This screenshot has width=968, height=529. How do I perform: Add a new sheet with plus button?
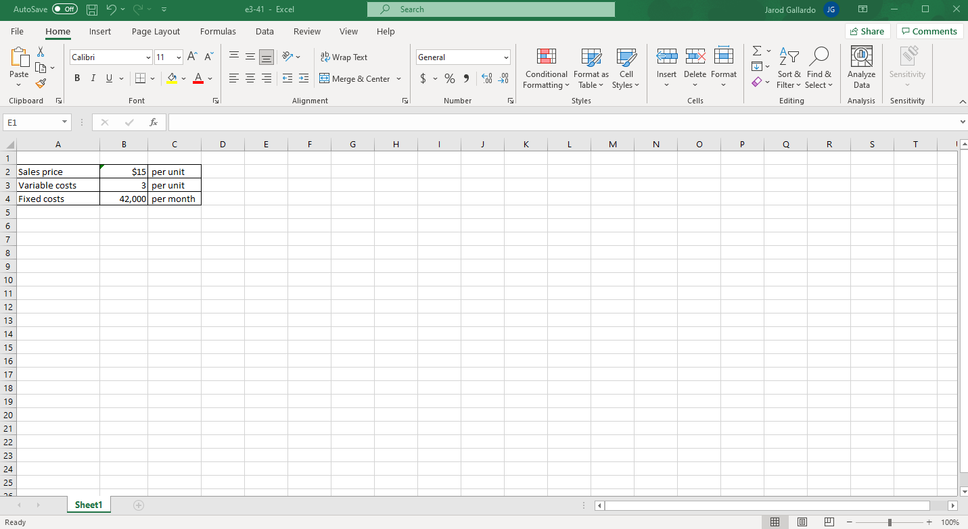click(x=139, y=505)
